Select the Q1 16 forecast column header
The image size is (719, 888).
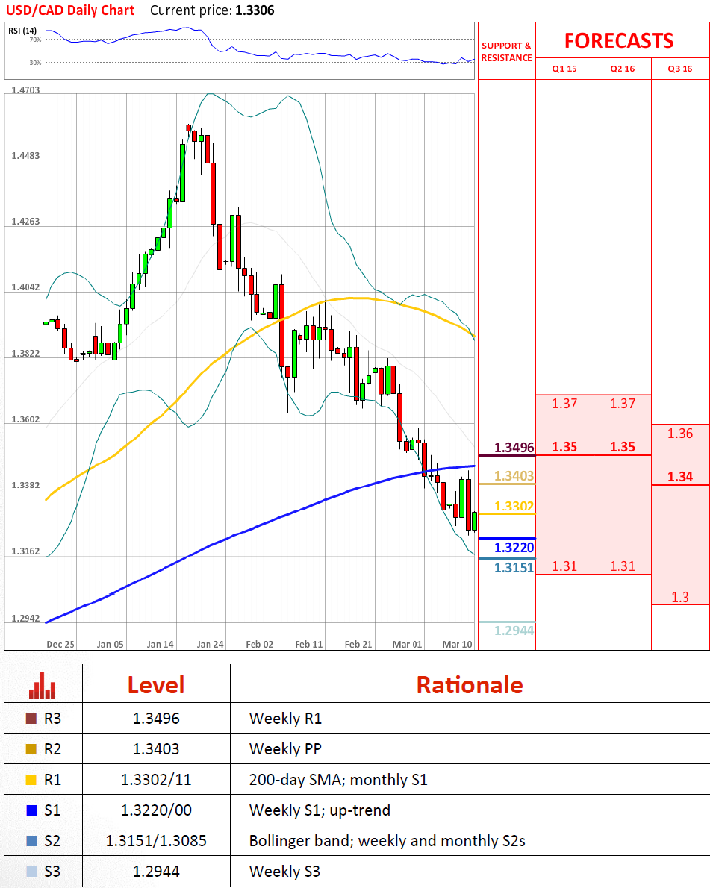point(564,69)
